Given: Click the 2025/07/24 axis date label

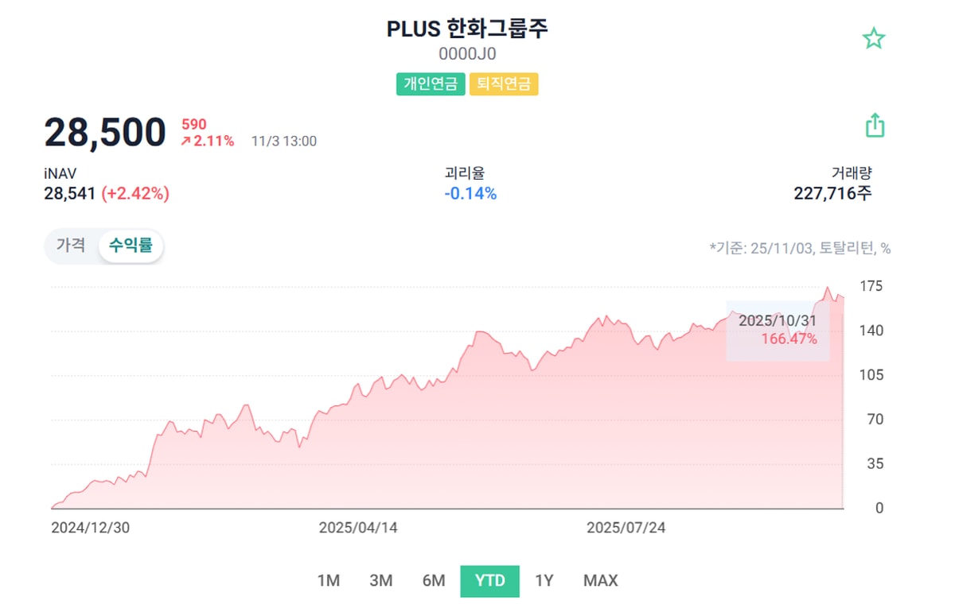Looking at the screenshot, I should (626, 529).
